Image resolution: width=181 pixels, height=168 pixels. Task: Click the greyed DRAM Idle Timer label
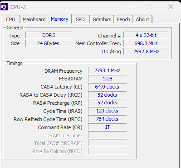pyautogui.click(x=64, y=135)
